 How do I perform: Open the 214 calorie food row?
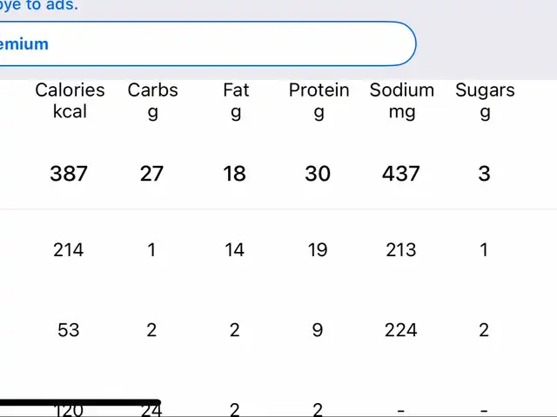[x=278, y=249]
